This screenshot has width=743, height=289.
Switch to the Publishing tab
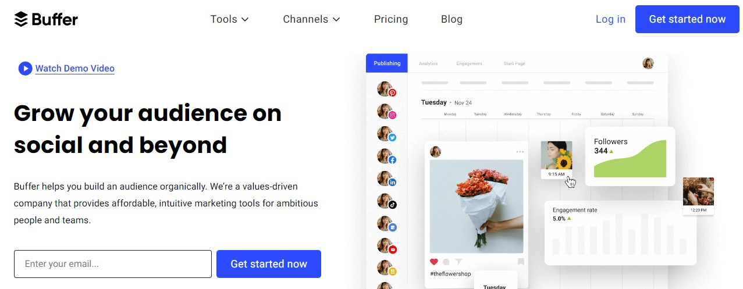pos(387,63)
